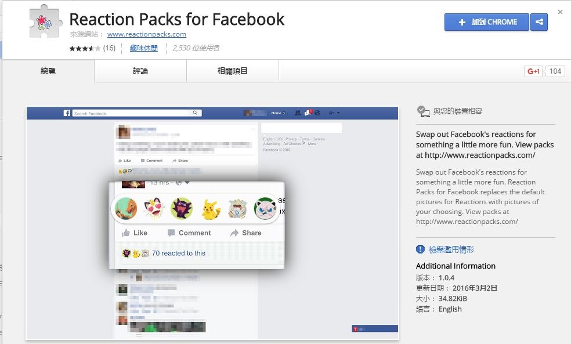Click the Jigglypuff reaction icon
This screenshot has height=344, width=571.
(x=265, y=209)
